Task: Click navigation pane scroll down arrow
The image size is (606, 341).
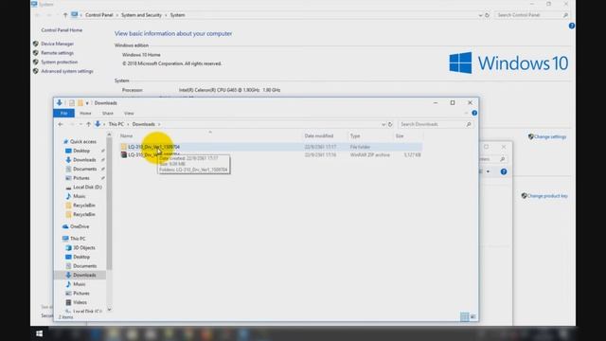Action: (109, 310)
